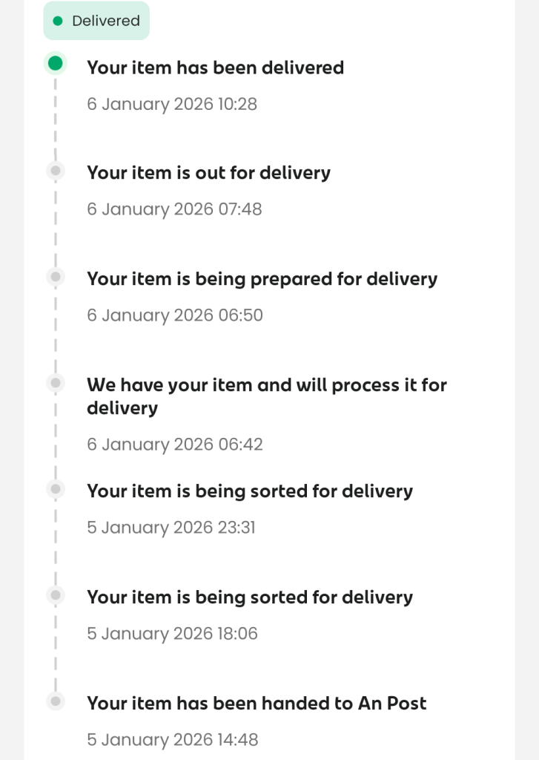This screenshot has width=539, height=760.
Task: Click 'Your item is being prepared for delivery'
Action: click(x=262, y=279)
